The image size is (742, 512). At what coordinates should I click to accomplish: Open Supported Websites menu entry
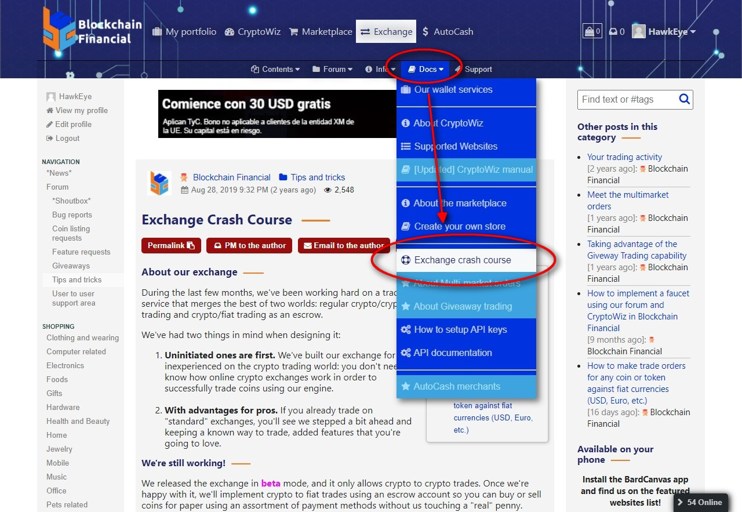(467, 147)
